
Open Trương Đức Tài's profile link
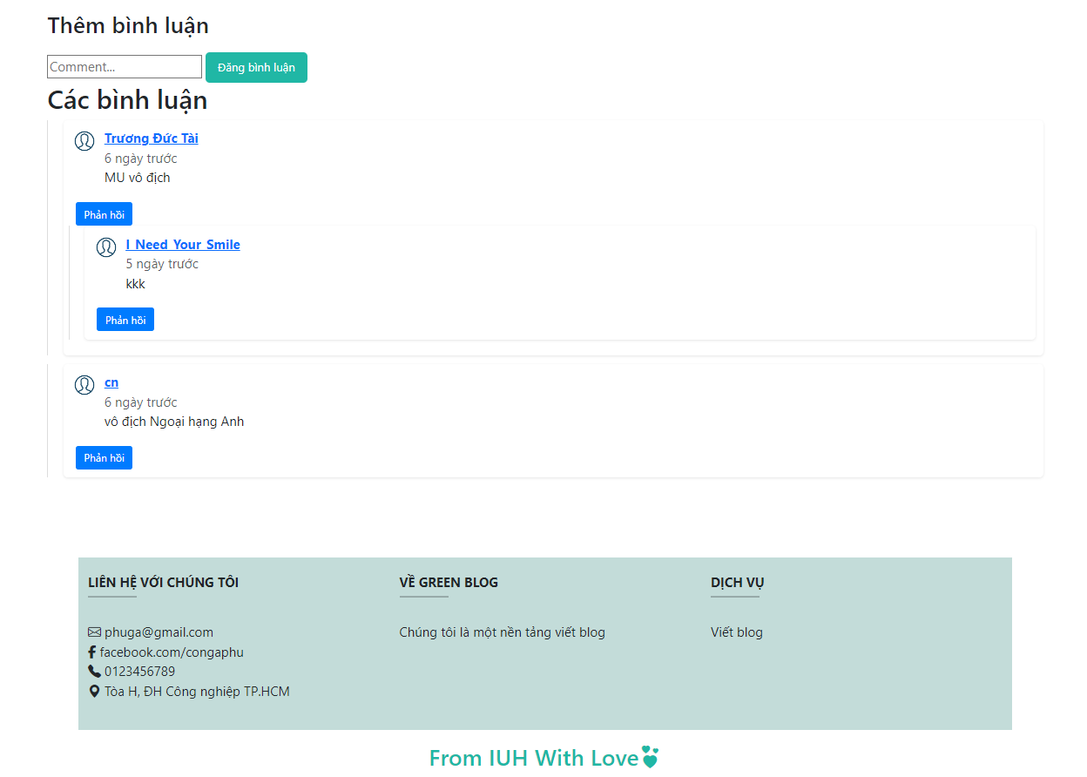[152, 139]
